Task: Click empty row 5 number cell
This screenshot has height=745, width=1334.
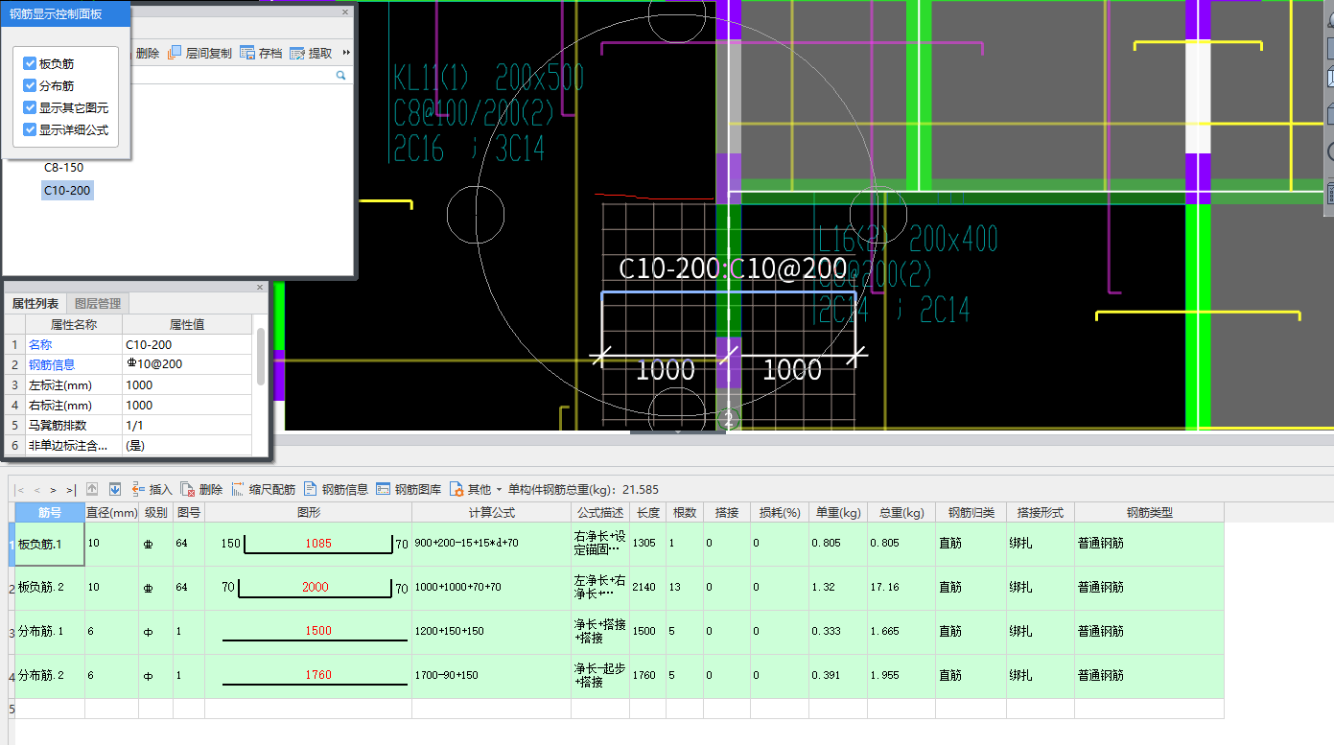Action: pos(12,709)
